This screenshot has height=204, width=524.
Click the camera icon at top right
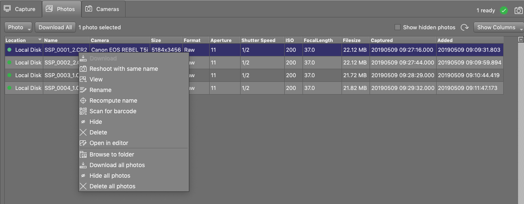click(518, 11)
